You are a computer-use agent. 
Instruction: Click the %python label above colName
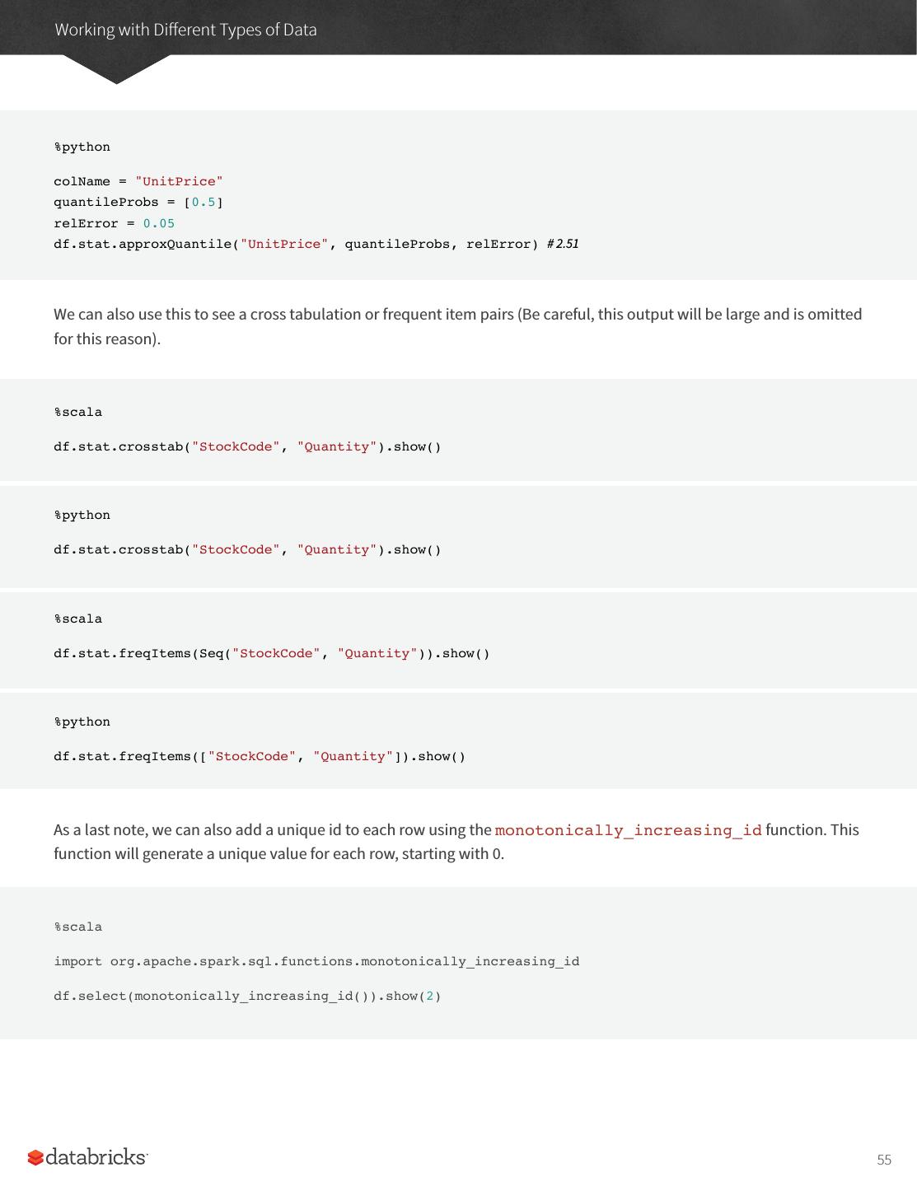[82, 147]
